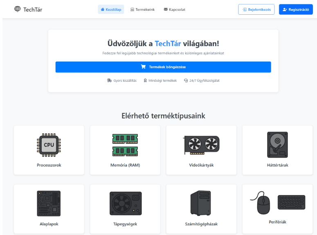This screenshot has height=235, width=317.
Task: Click the Minőségi termékek award icon
Action: coord(145,81)
